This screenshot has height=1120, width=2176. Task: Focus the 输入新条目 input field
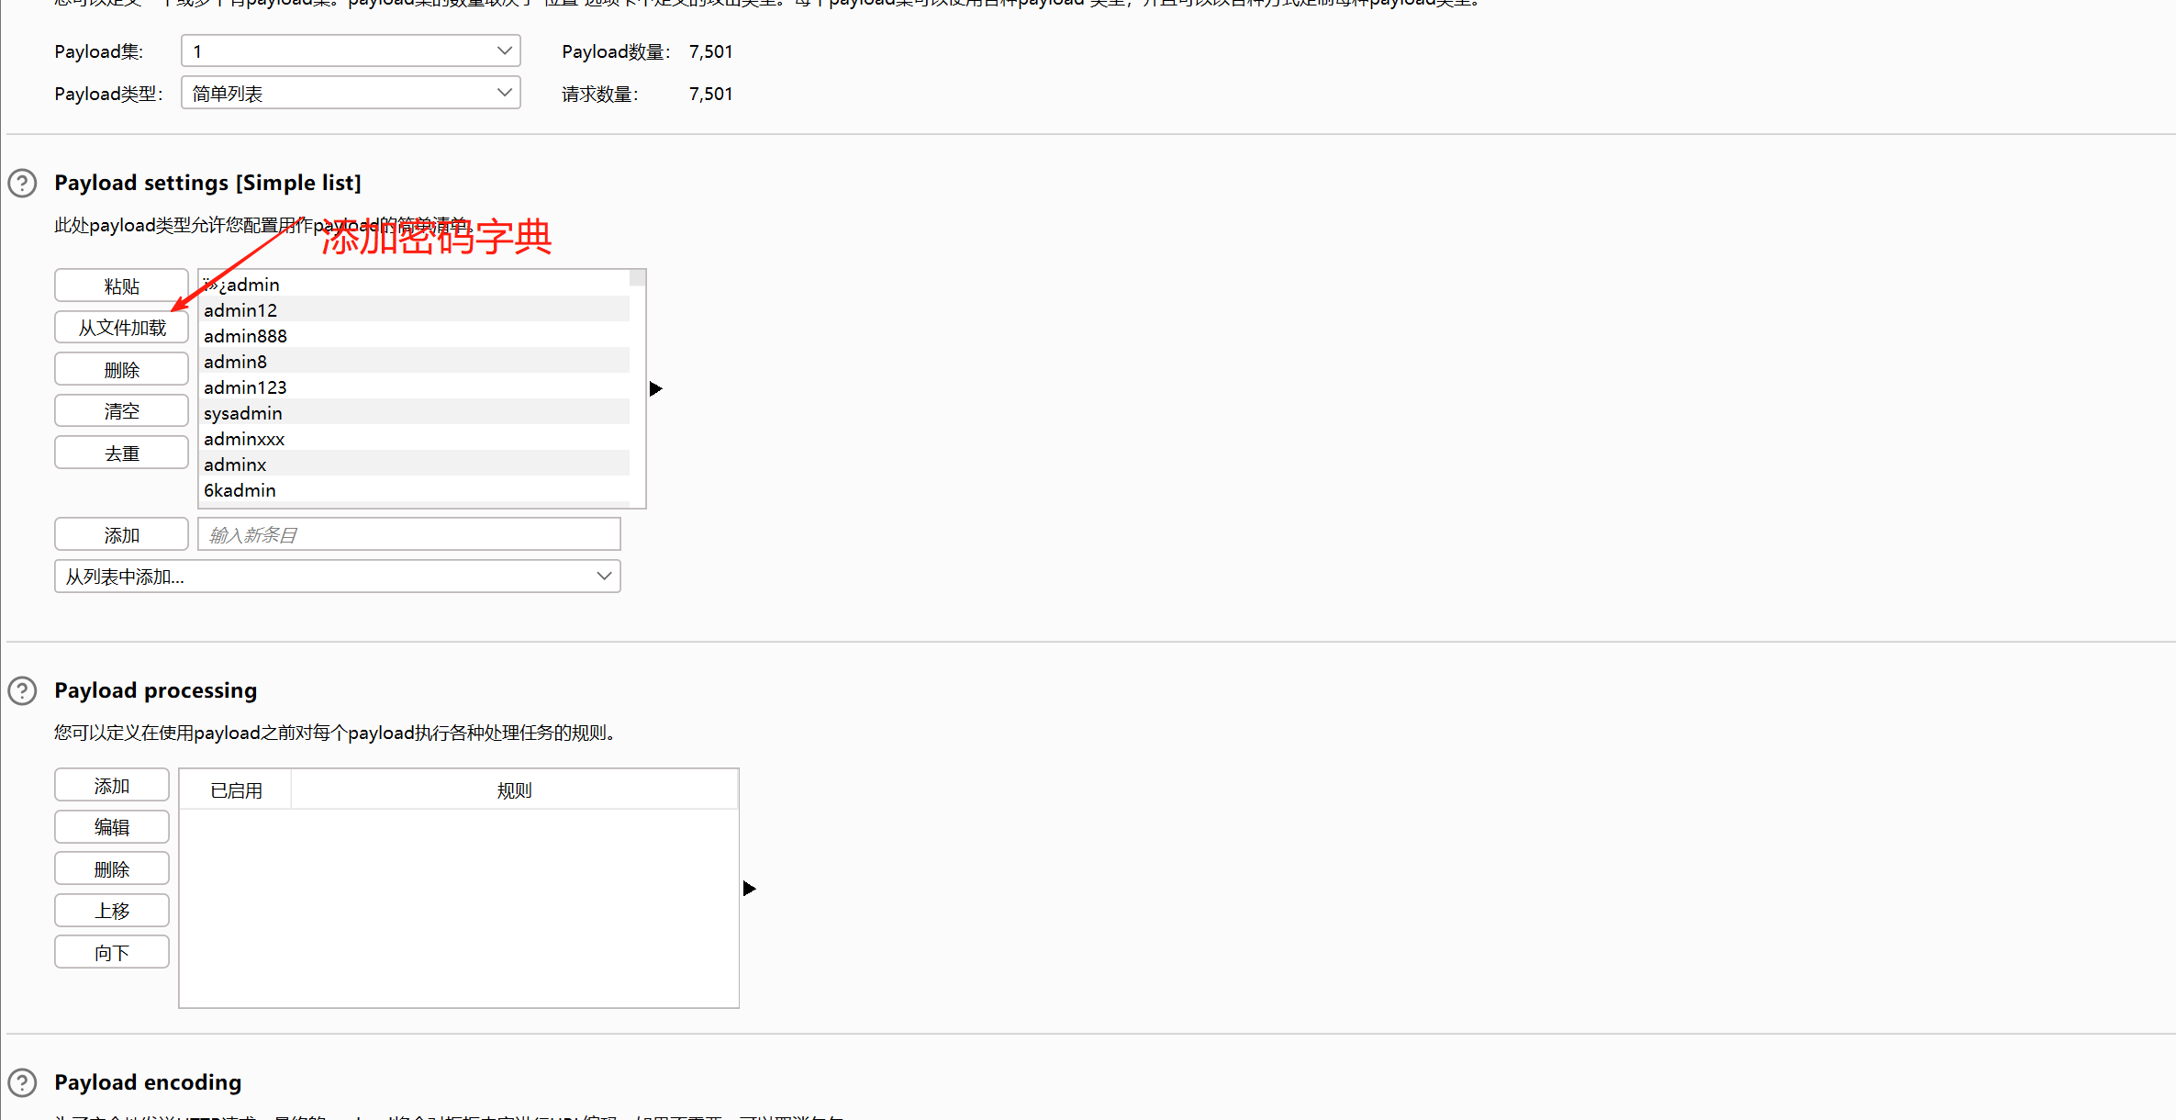pyautogui.click(x=409, y=534)
